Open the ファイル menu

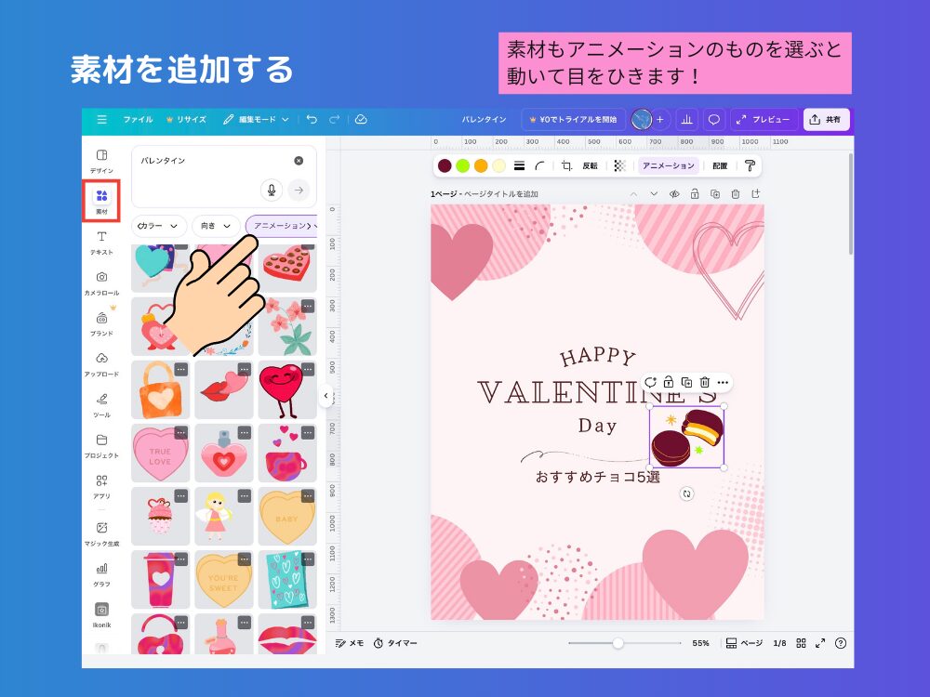click(x=139, y=119)
